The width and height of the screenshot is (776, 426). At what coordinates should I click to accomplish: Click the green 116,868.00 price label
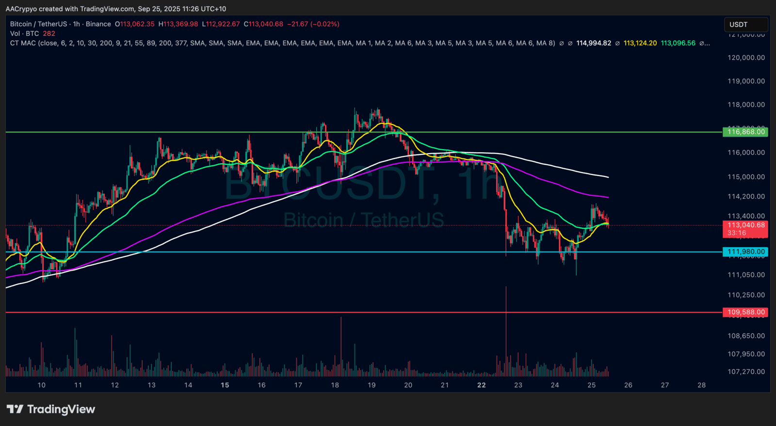pos(745,132)
